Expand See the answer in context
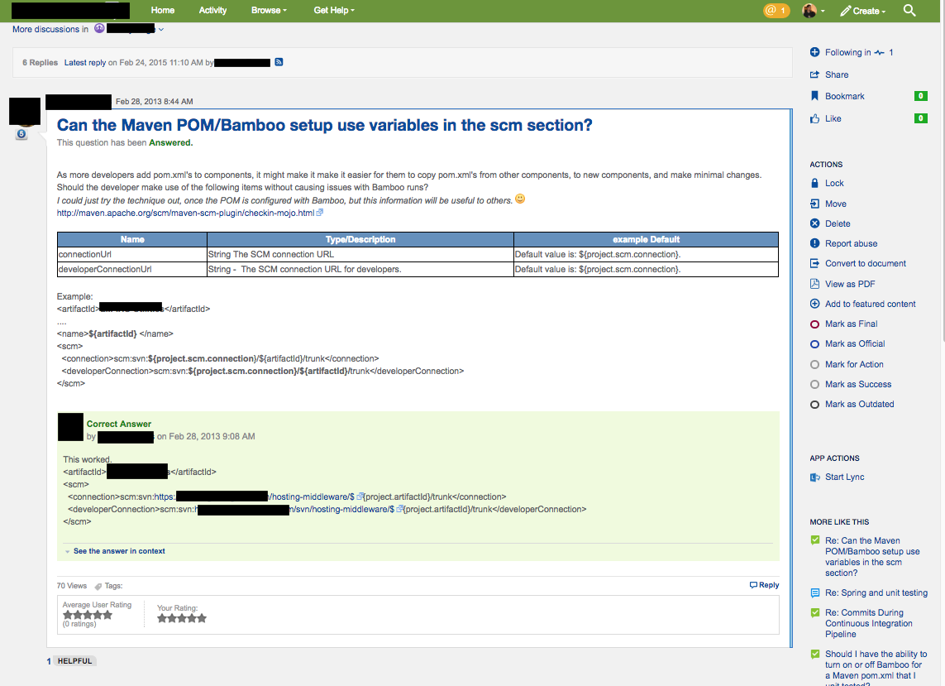Screen dimensions: 945x686 click(x=119, y=551)
